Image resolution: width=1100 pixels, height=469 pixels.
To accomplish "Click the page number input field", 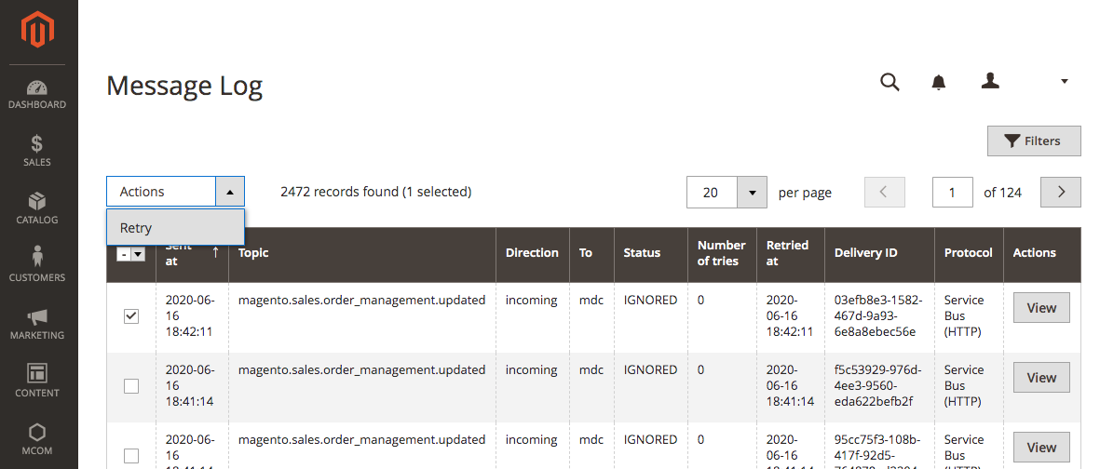I will (x=953, y=192).
